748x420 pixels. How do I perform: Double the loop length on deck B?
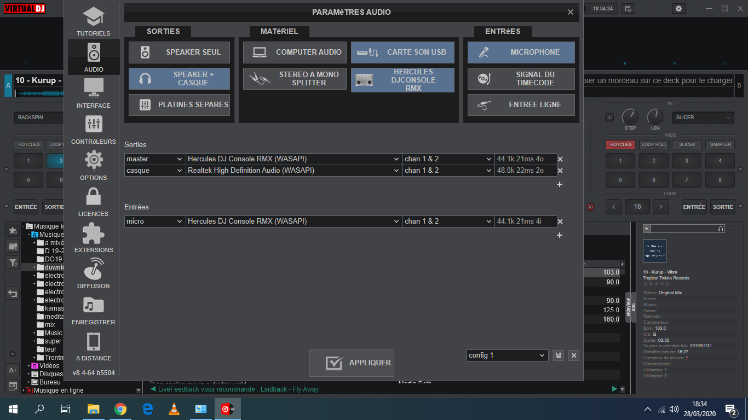pyautogui.click(x=661, y=207)
